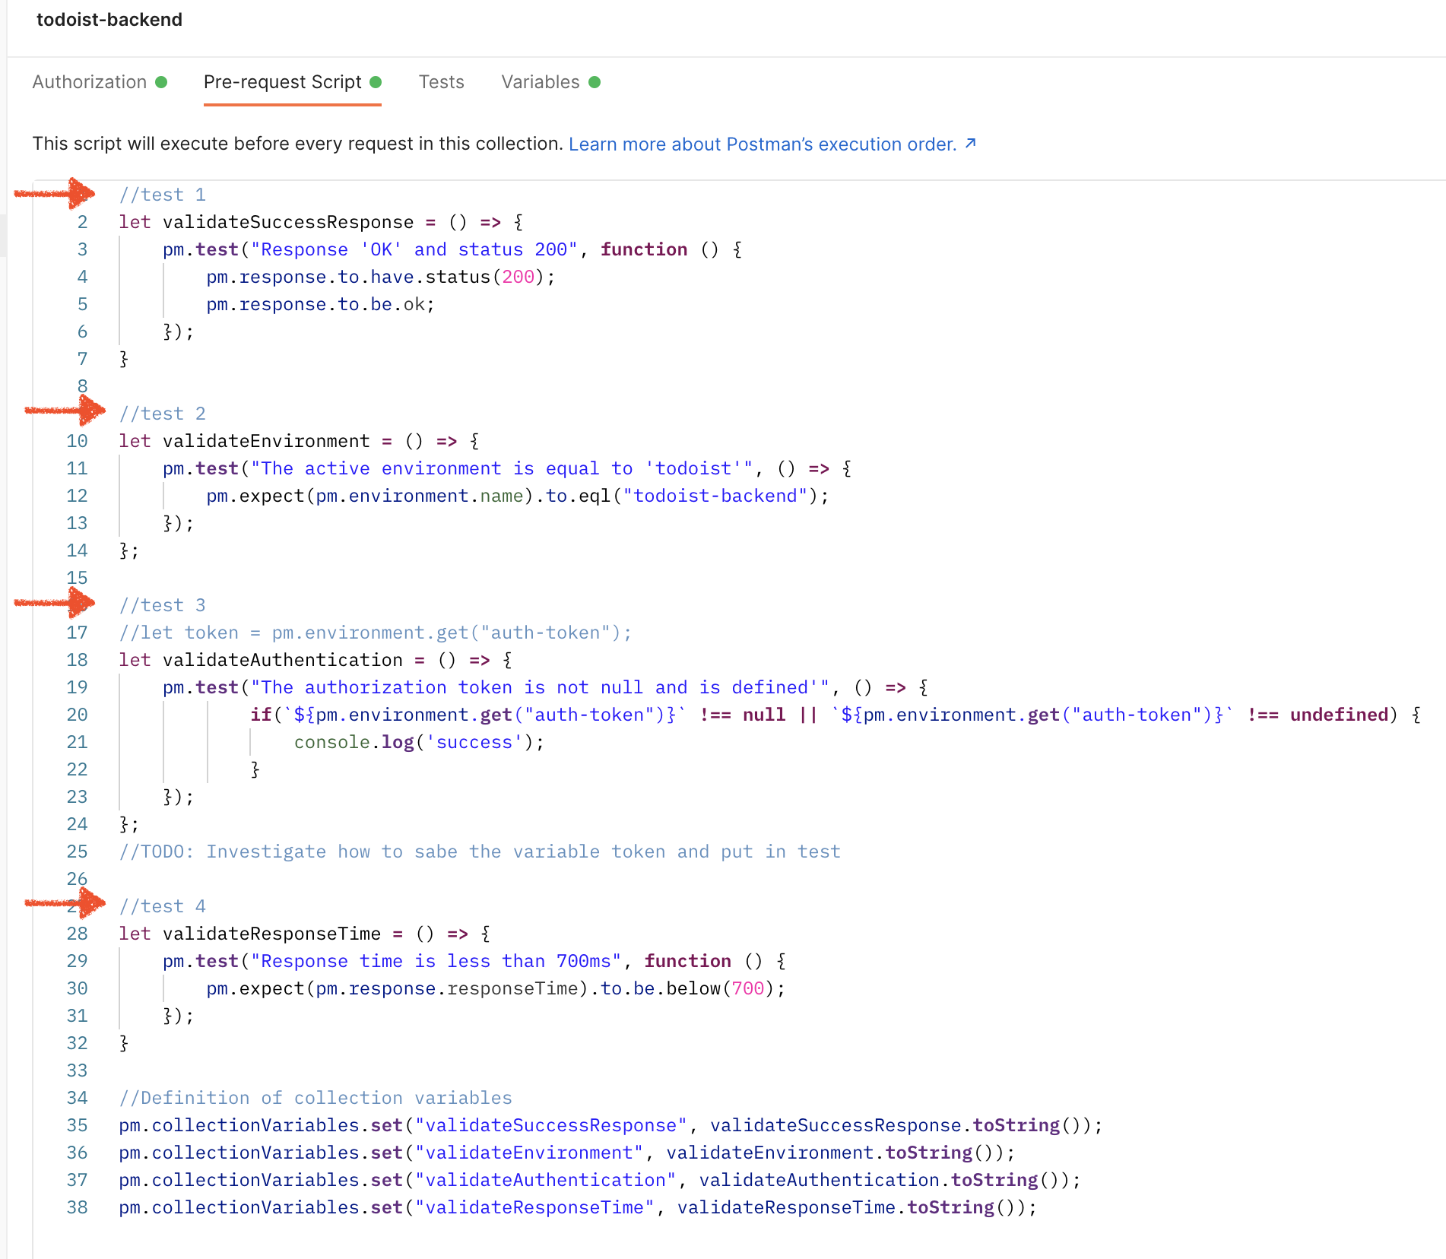This screenshot has height=1259, width=1446.
Task: Click the green dot beside Pre-request Script
Action: pyautogui.click(x=376, y=82)
